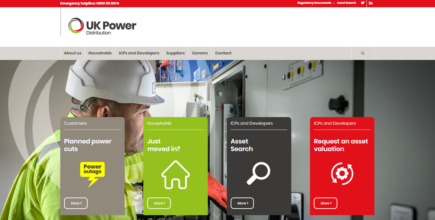Image resolution: width=435 pixels, height=220 pixels.
Task: Click the asset valuation gear icon
Action: tap(342, 174)
